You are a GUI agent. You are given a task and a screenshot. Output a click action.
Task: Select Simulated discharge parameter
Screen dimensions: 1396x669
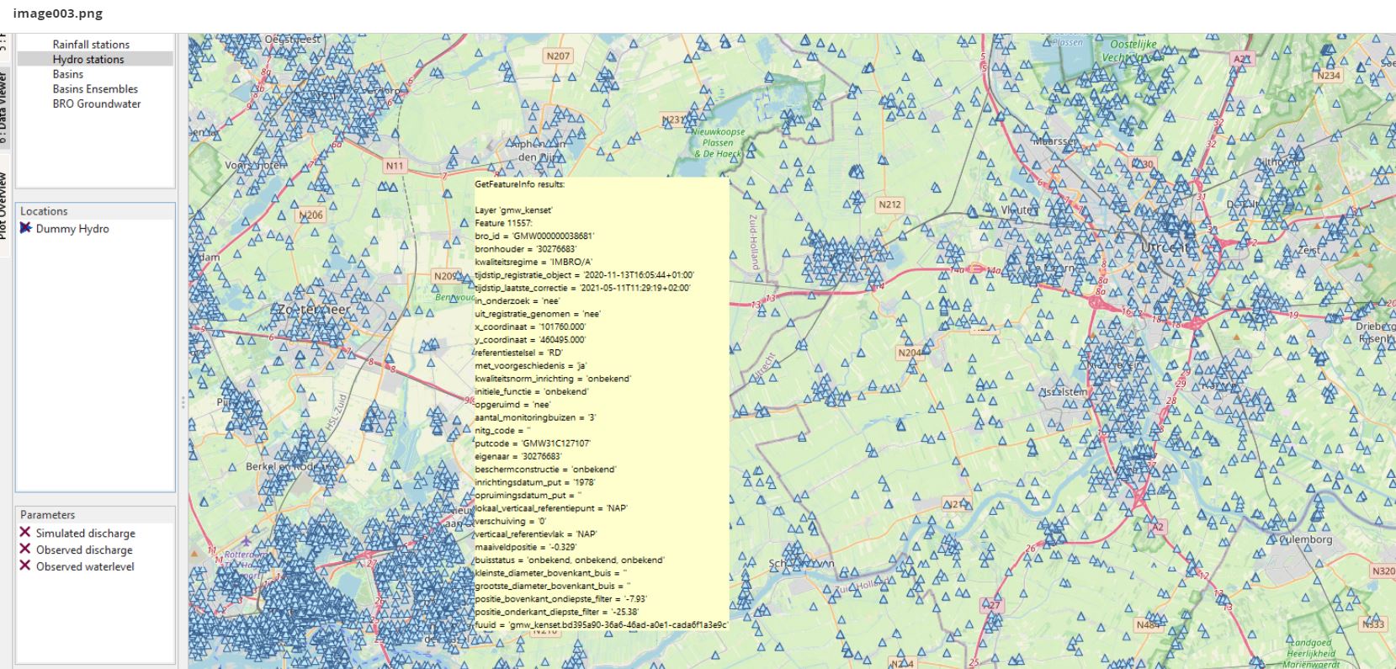(x=85, y=533)
